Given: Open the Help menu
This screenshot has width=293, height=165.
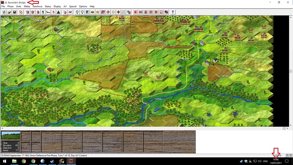Looking at the screenshot, I should [x=92, y=6].
